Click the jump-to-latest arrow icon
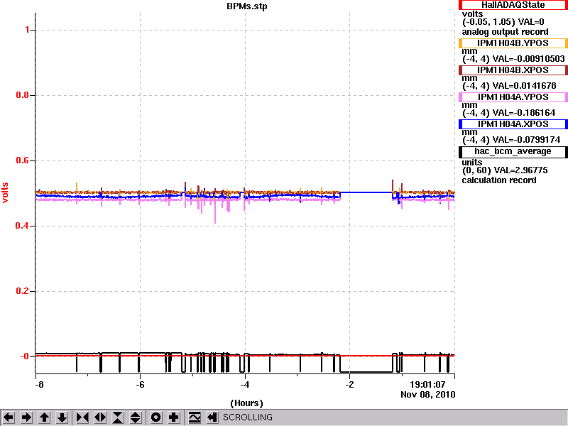The height and width of the screenshot is (426, 568). pos(212,417)
